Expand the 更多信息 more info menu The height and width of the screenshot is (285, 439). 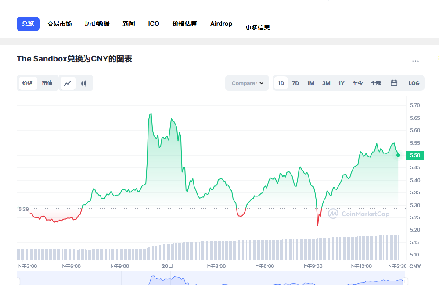[x=258, y=28]
